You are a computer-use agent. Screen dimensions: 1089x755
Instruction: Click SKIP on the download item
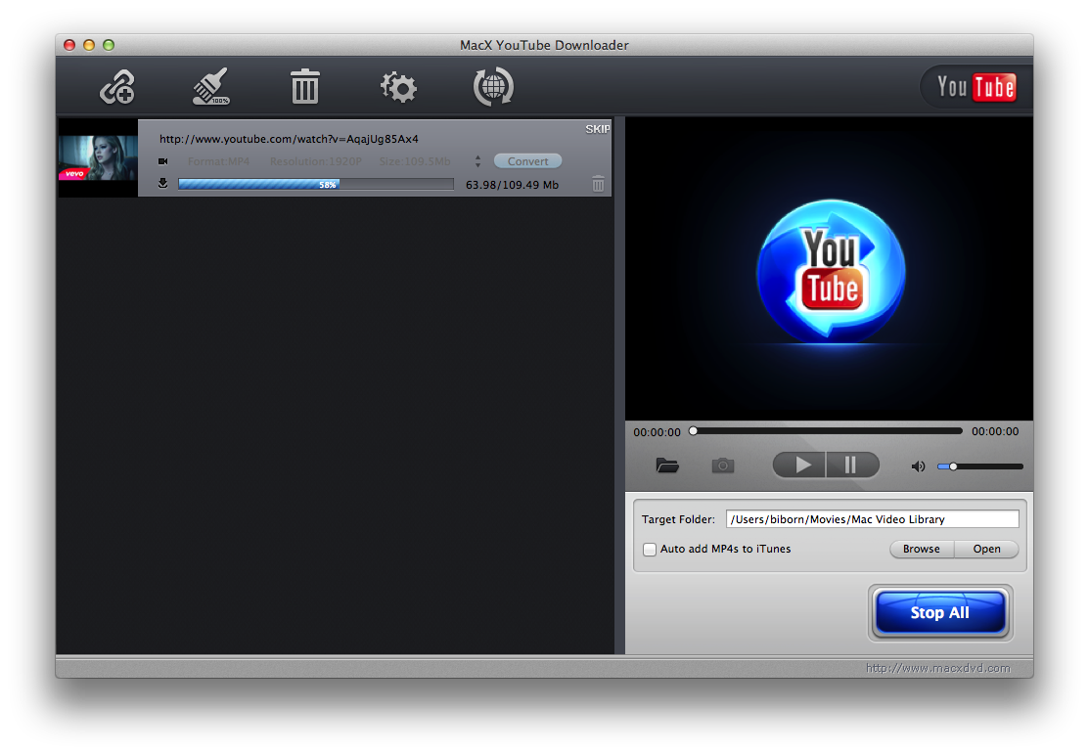coord(597,129)
